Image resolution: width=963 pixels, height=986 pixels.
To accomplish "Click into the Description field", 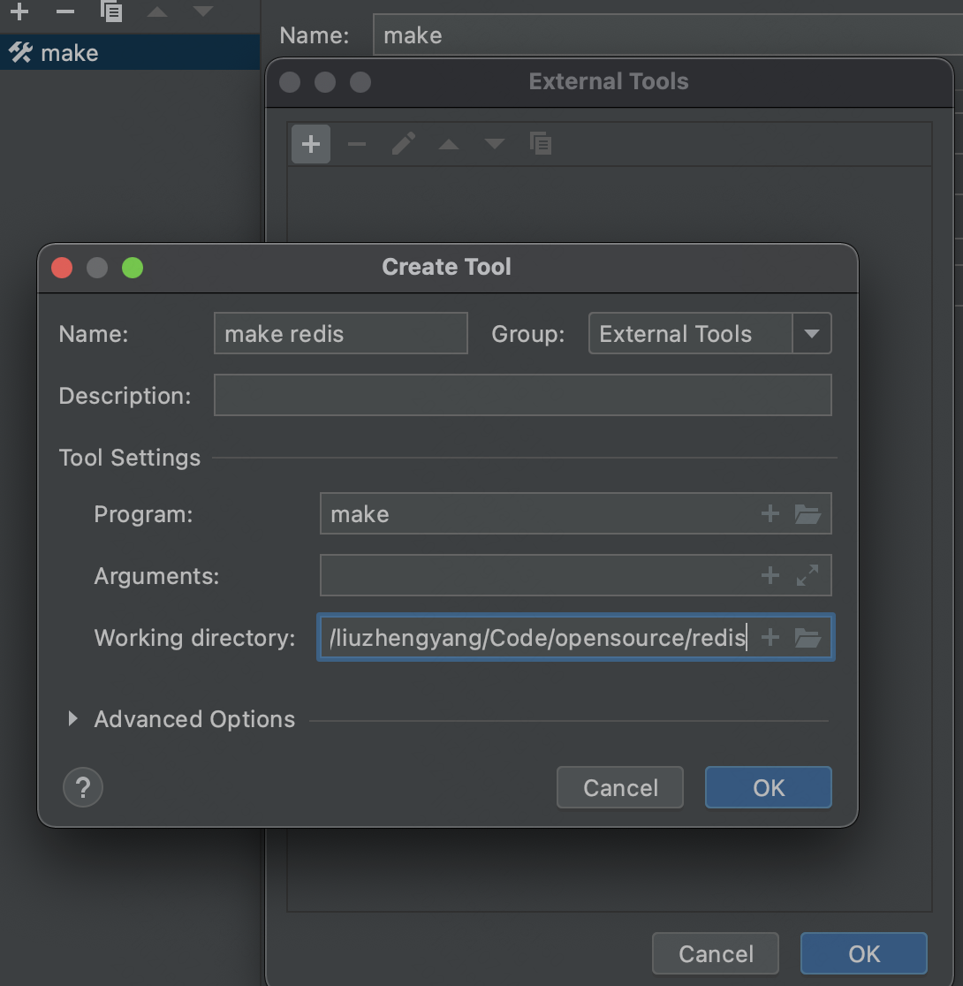I will tap(522, 395).
